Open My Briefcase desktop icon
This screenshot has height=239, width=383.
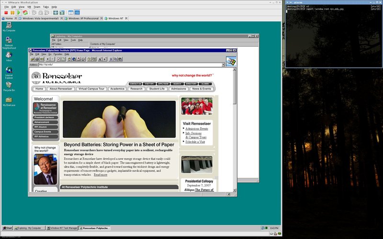(9, 102)
